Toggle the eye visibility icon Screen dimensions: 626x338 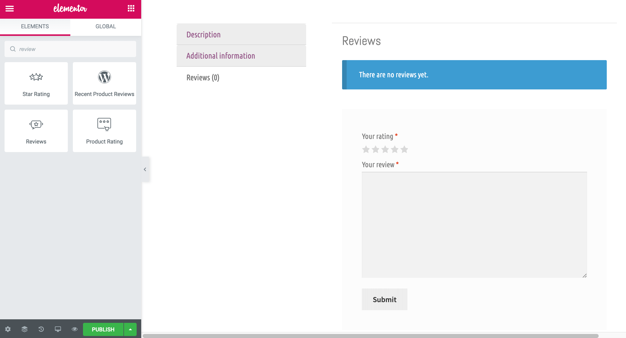[x=74, y=329]
